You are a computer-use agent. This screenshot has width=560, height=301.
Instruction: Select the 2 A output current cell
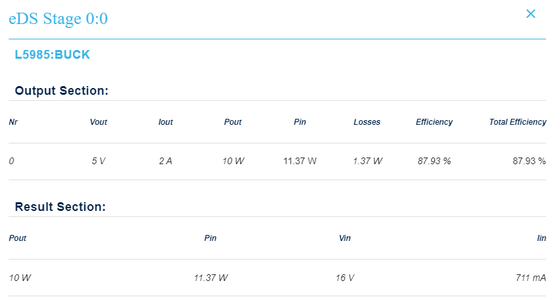coord(165,161)
